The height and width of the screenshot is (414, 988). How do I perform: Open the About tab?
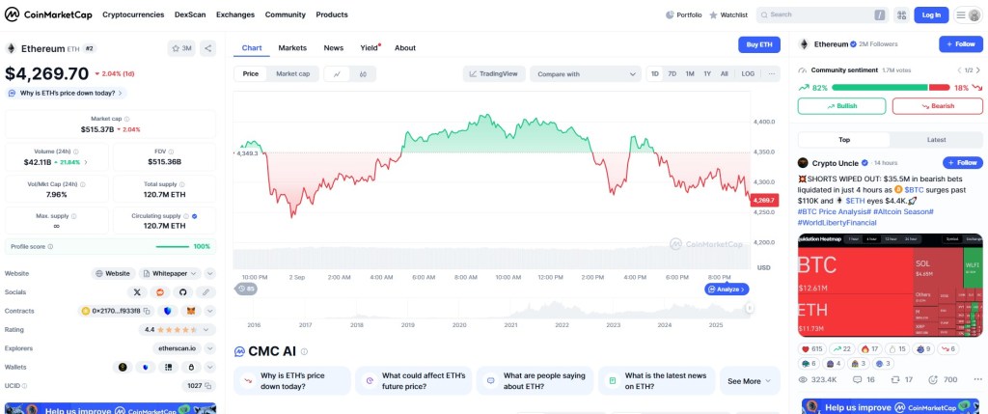coord(405,48)
